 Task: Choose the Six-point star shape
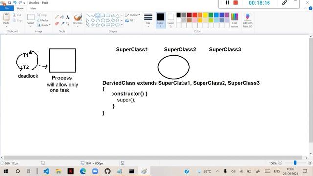pyautogui.click(x=103, y=25)
